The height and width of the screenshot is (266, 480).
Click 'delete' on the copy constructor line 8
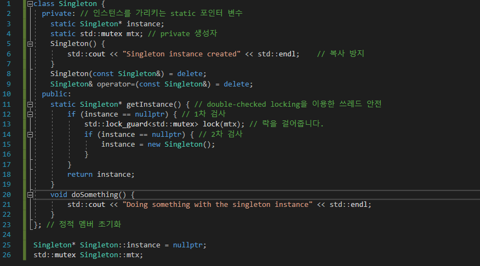coord(190,74)
